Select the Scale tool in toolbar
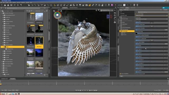Viewport: 169px width, 95px height. [68, 5]
